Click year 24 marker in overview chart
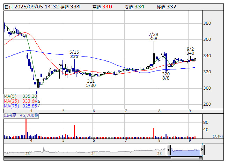Screen dimensions: 228x164 (93, 154)
